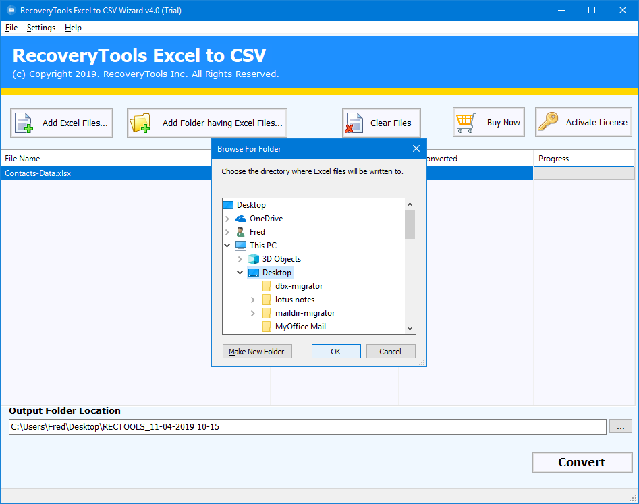Select the dbx-migrator folder name
This screenshot has width=639, height=504.
(299, 286)
